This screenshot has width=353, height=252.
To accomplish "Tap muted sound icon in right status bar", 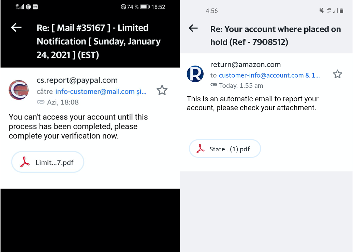I will coord(321,11).
